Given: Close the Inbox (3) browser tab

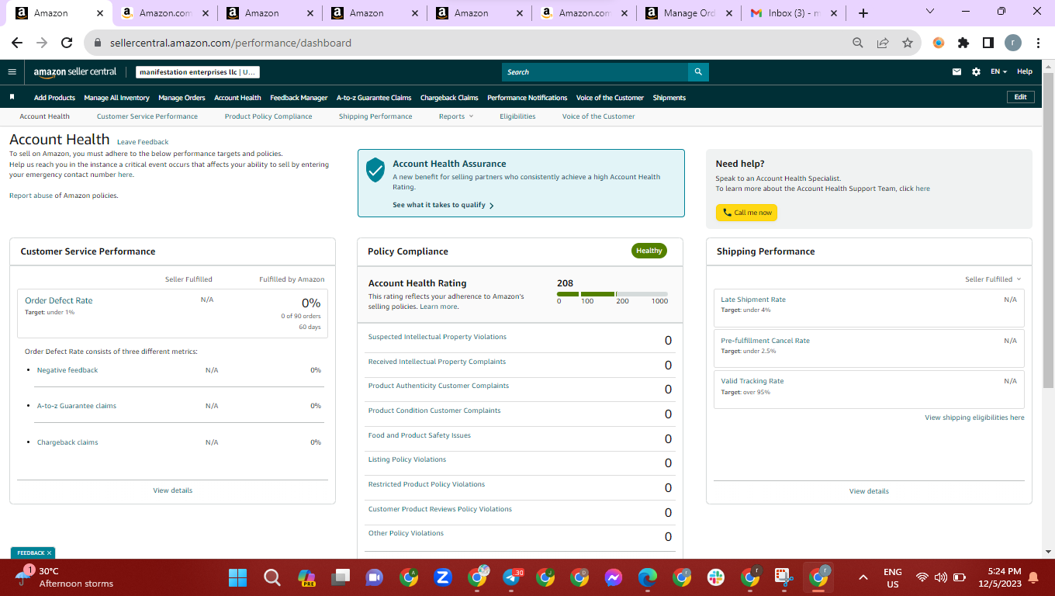Looking at the screenshot, I should coord(833,13).
